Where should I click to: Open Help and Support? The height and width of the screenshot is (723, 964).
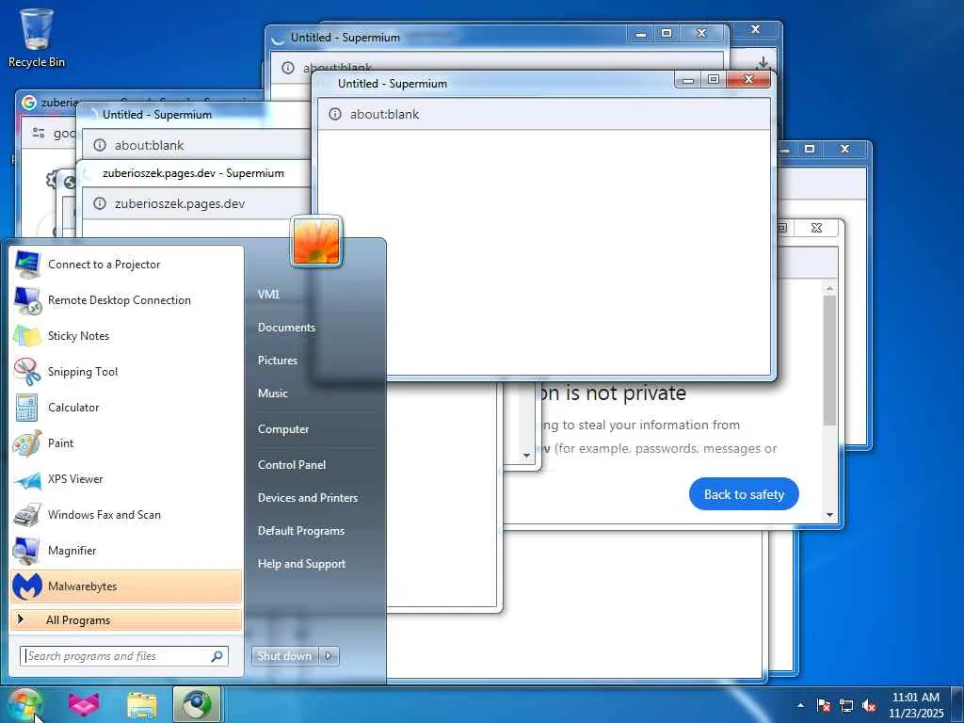301,564
